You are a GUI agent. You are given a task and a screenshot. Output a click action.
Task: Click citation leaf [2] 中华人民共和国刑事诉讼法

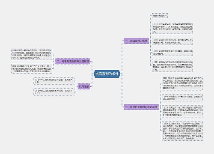click(x=54, y=92)
